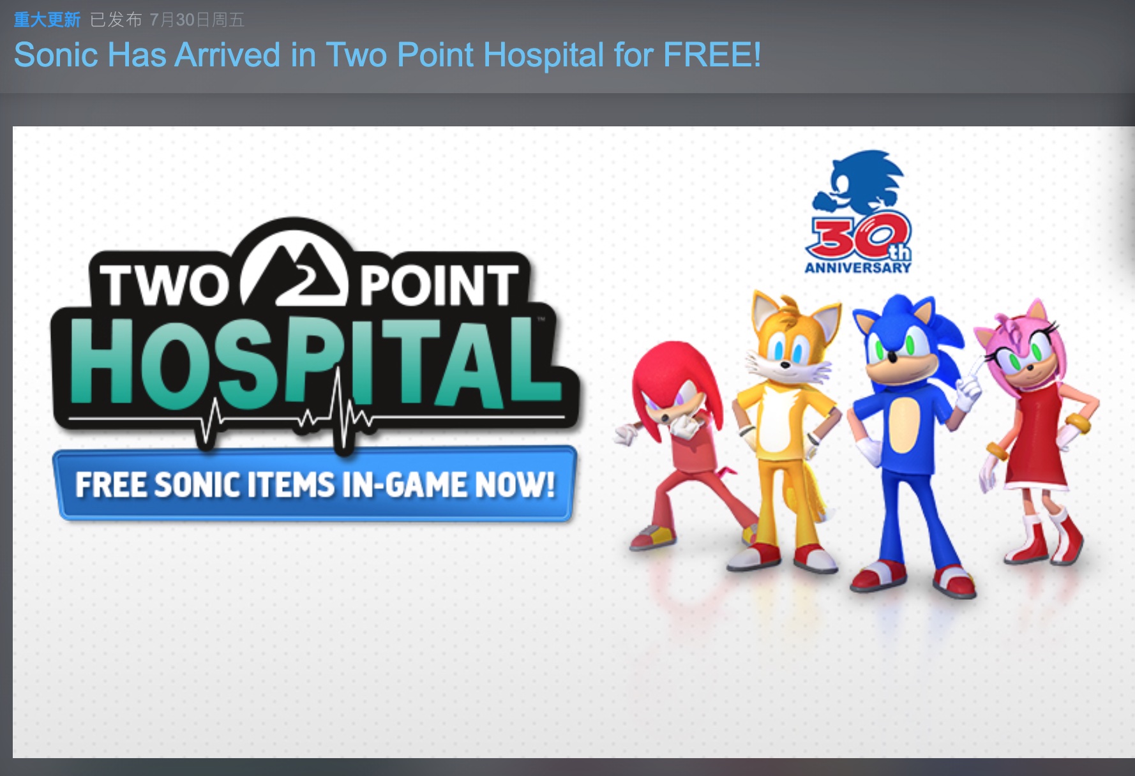Click the Two Point Hospital logo
1135x776 pixels.
(316, 335)
